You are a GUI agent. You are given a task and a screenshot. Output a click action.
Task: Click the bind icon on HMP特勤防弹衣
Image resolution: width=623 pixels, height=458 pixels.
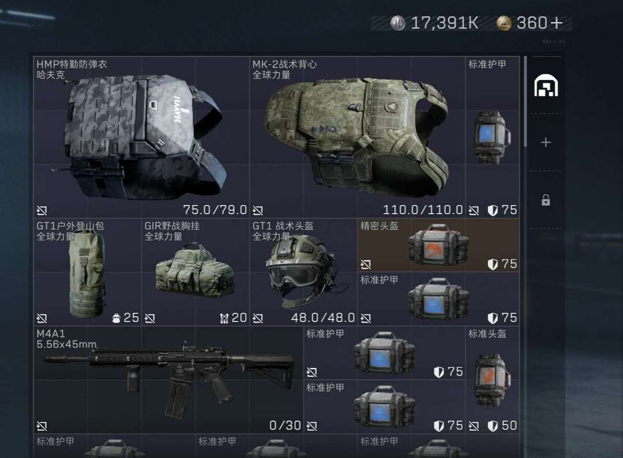42,210
